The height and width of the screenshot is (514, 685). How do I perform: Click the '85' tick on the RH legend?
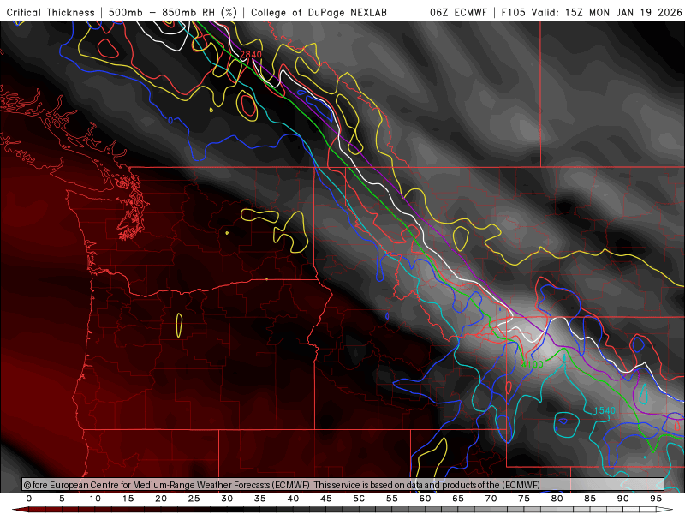coord(590,499)
